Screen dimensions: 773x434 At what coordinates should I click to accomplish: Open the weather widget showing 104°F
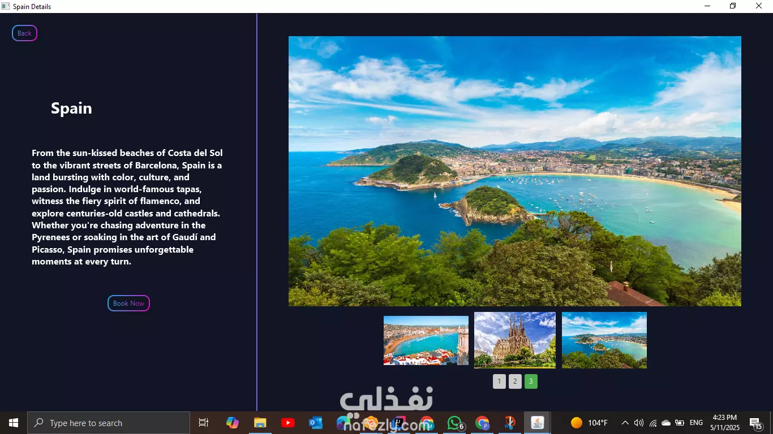pyautogui.click(x=589, y=423)
